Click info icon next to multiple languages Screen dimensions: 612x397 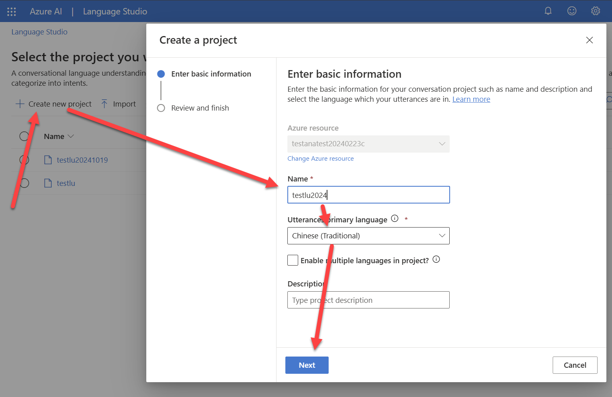[436, 260]
